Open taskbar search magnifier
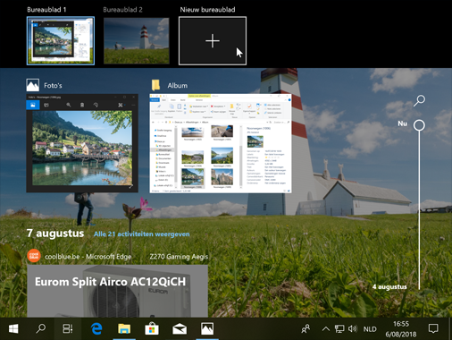 [x=40, y=328]
